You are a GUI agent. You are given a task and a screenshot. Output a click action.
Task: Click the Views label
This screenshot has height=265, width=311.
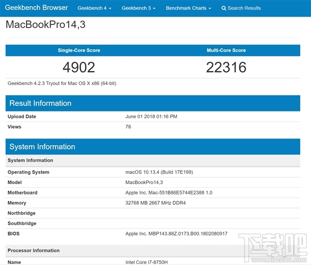(x=15, y=127)
